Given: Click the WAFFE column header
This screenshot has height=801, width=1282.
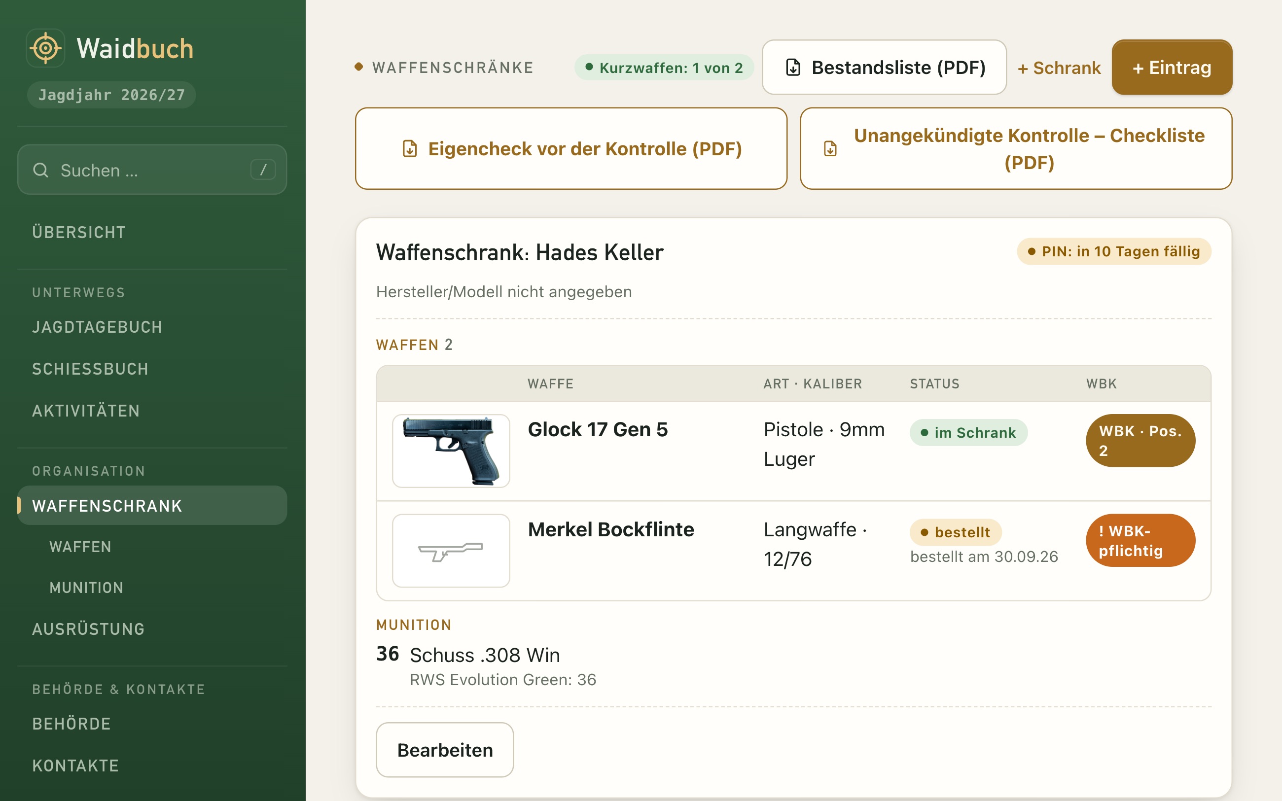Looking at the screenshot, I should coord(551,383).
